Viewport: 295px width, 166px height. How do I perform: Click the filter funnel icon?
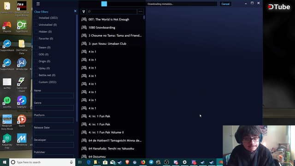click(84, 12)
